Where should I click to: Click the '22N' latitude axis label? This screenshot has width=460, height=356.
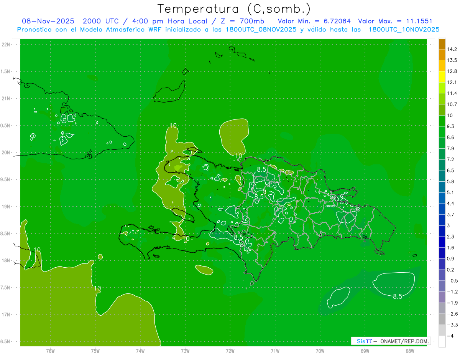(6, 45)
